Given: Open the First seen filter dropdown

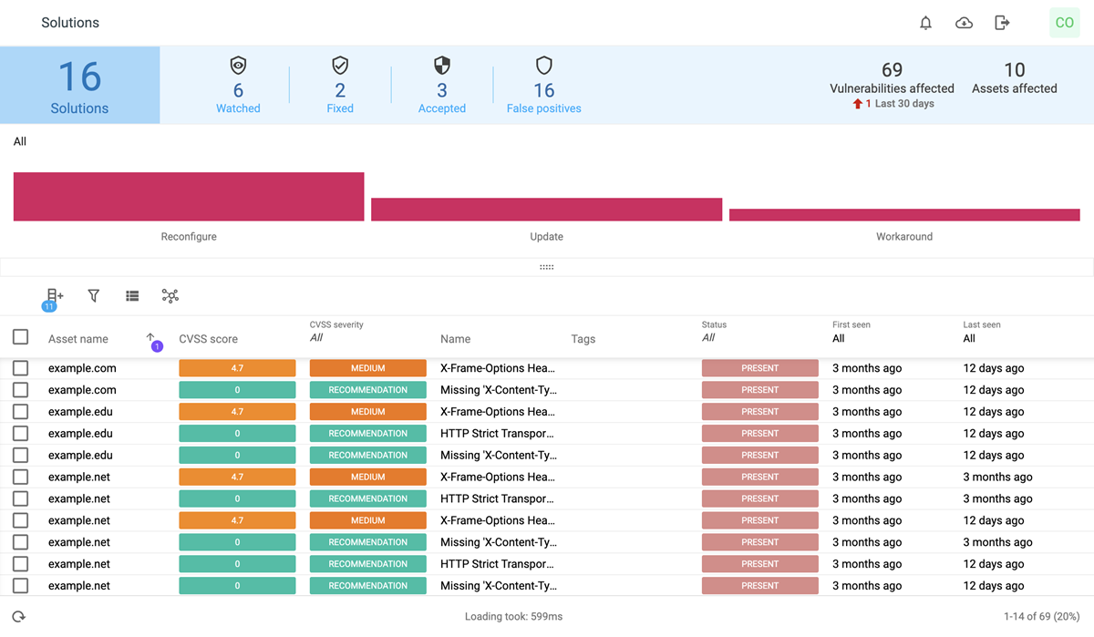Looking at the screenshot, I should click(890, 338).
